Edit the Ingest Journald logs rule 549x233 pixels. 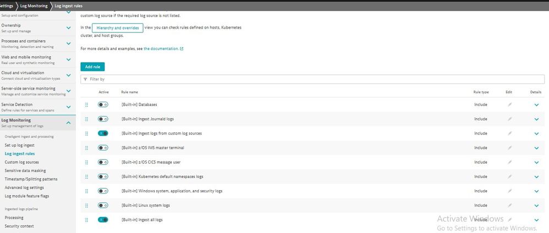(x=509, y=119)
